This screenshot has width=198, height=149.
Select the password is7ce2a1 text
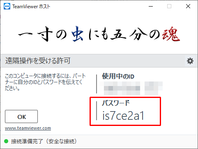point(123,116)
